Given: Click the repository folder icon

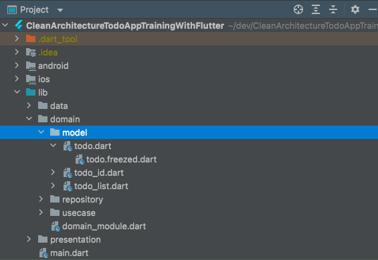Looking at the screenshot, I should point(55,199).
